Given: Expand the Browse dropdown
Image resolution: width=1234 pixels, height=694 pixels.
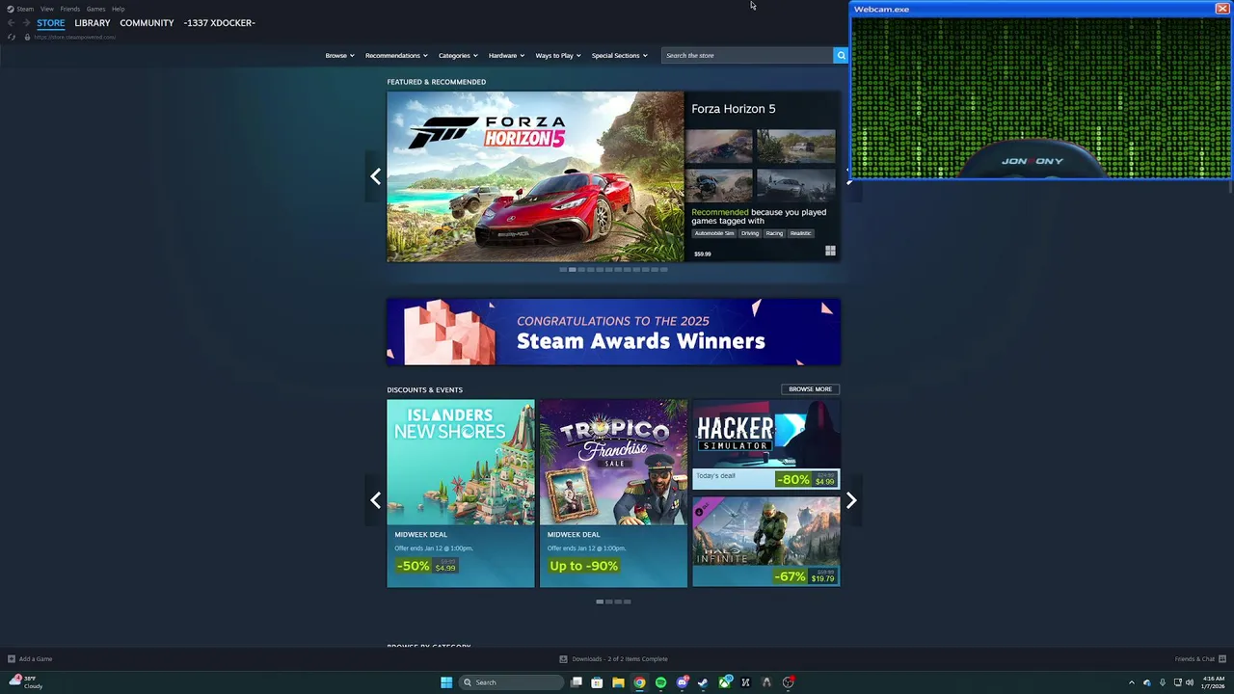Looking at the screenshot, I should (339, 55).
